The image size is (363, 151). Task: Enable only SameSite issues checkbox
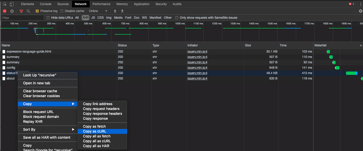pos(177,17)
